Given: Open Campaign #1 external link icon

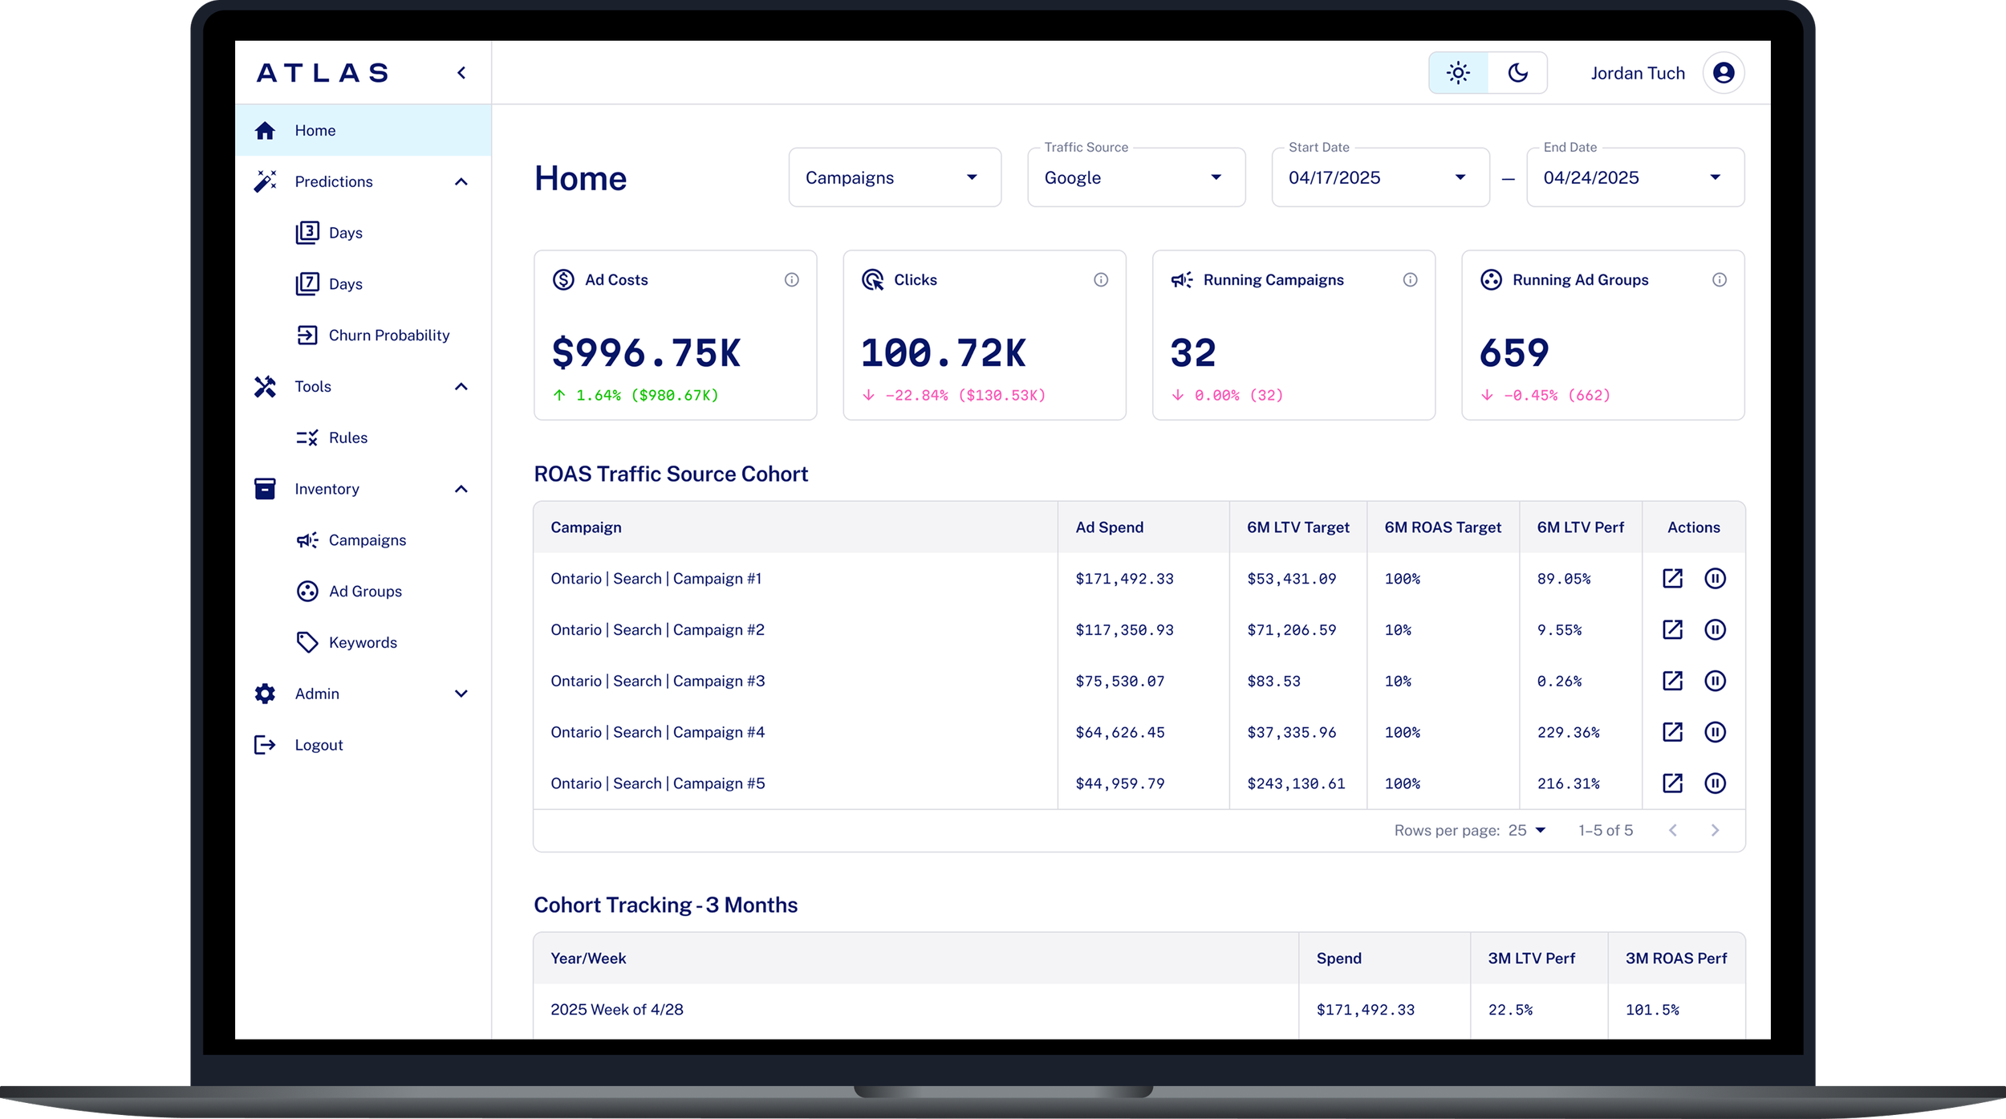Looking at the screenshot, I should (x=1672, y=579).
